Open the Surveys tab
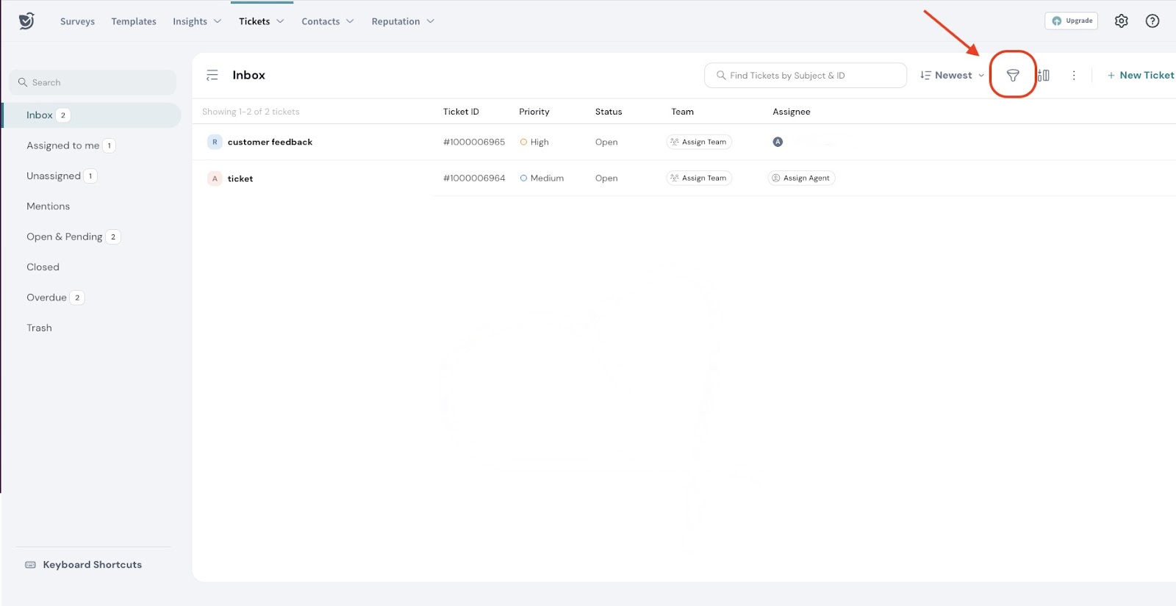The height and width of the screenshot is (606, 1176). [x=77, y=21]
